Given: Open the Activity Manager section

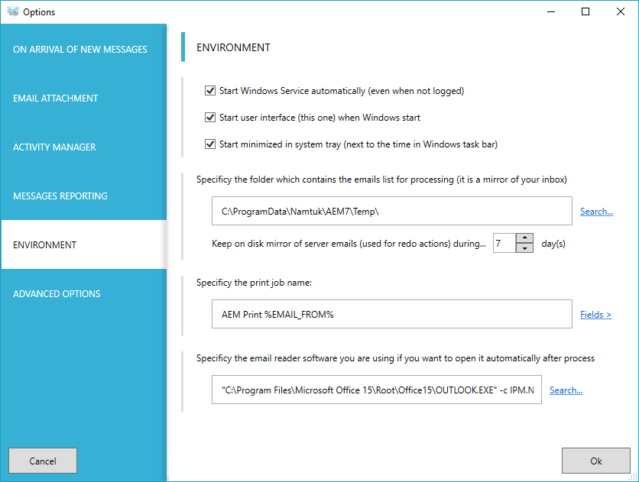Looking at the screenshot, I should click(x=83, y=147).
